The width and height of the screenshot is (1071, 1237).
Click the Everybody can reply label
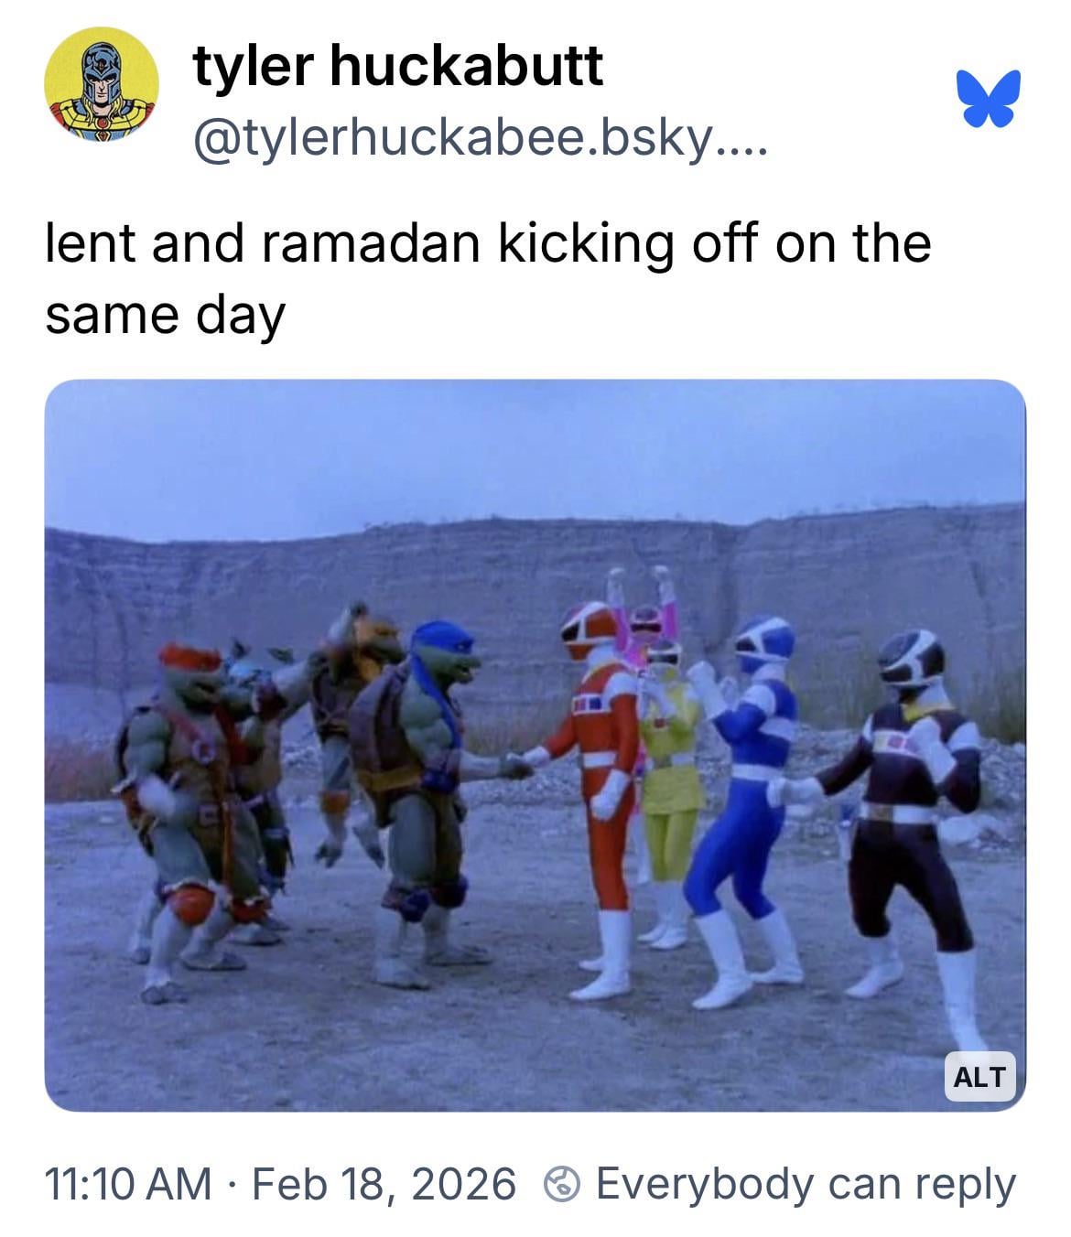click(806, 1184)
